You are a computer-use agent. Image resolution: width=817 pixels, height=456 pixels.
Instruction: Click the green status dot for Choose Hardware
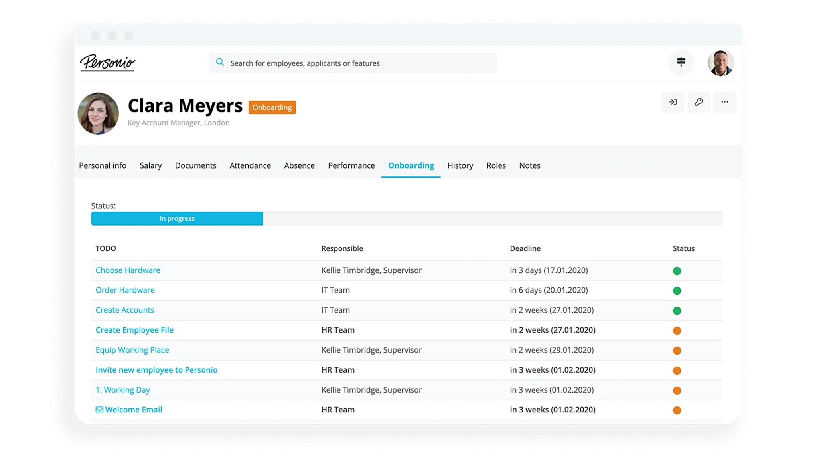677,271
